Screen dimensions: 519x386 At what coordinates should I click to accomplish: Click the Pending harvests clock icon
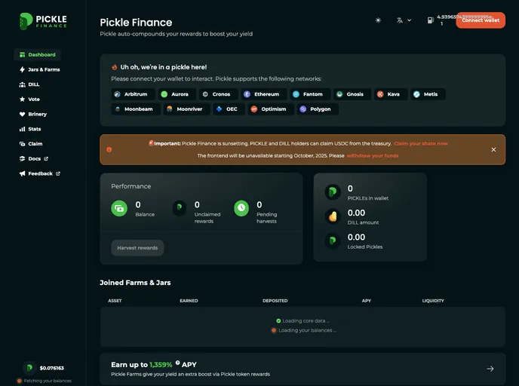pyautogui.click(x=241, y=208)
